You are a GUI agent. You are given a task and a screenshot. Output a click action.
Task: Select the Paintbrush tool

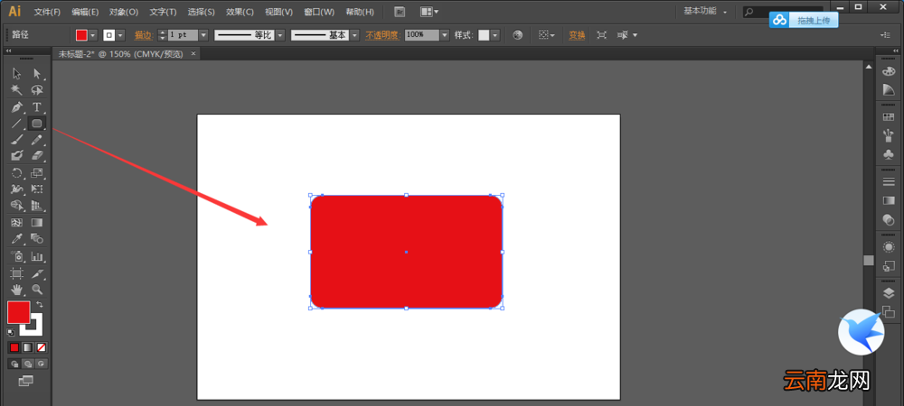16,139
